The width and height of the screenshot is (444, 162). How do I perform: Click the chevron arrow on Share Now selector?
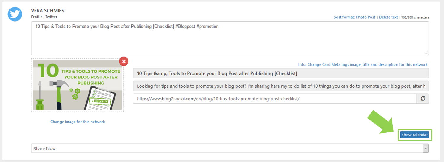tap(426, 148)
